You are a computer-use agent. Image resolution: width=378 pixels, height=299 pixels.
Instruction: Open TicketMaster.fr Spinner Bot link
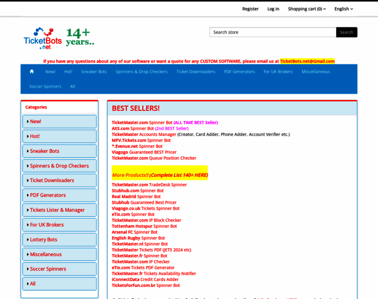tap(139, 256)
